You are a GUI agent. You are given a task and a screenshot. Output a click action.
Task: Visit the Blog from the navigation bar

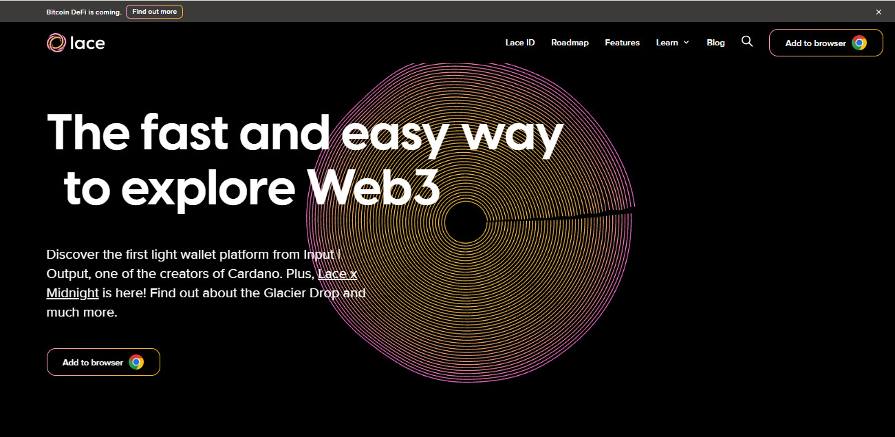[x=715, y=43]
